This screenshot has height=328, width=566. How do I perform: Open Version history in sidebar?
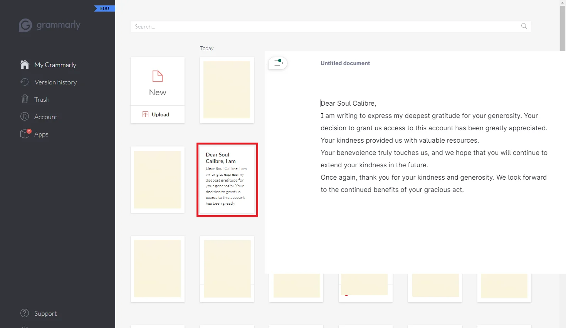pos(55,82)
